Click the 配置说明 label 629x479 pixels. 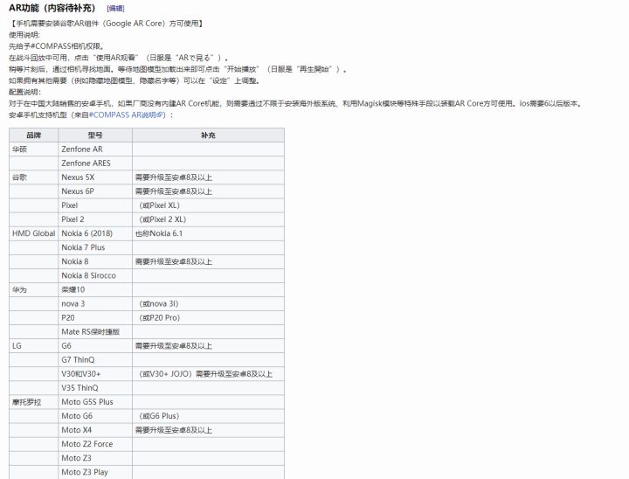(24, 92)
